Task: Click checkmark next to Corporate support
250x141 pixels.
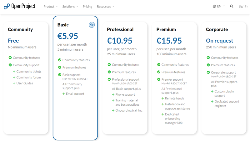Action: pyautogui.click(x=208, y=73)
